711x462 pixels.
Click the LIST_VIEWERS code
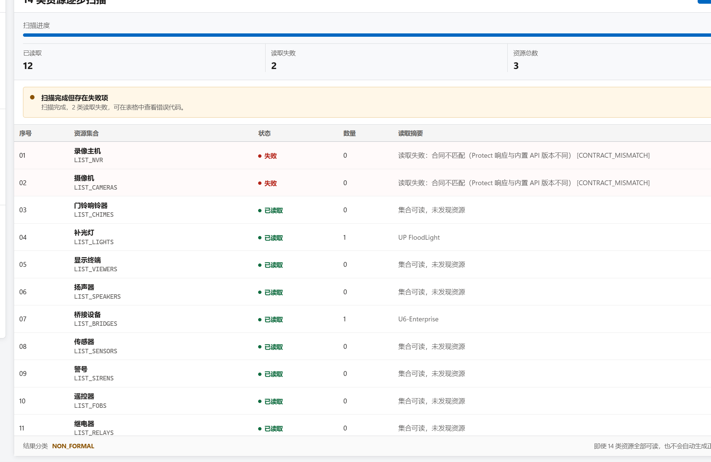pyautogui.click(x=96, y=269)
